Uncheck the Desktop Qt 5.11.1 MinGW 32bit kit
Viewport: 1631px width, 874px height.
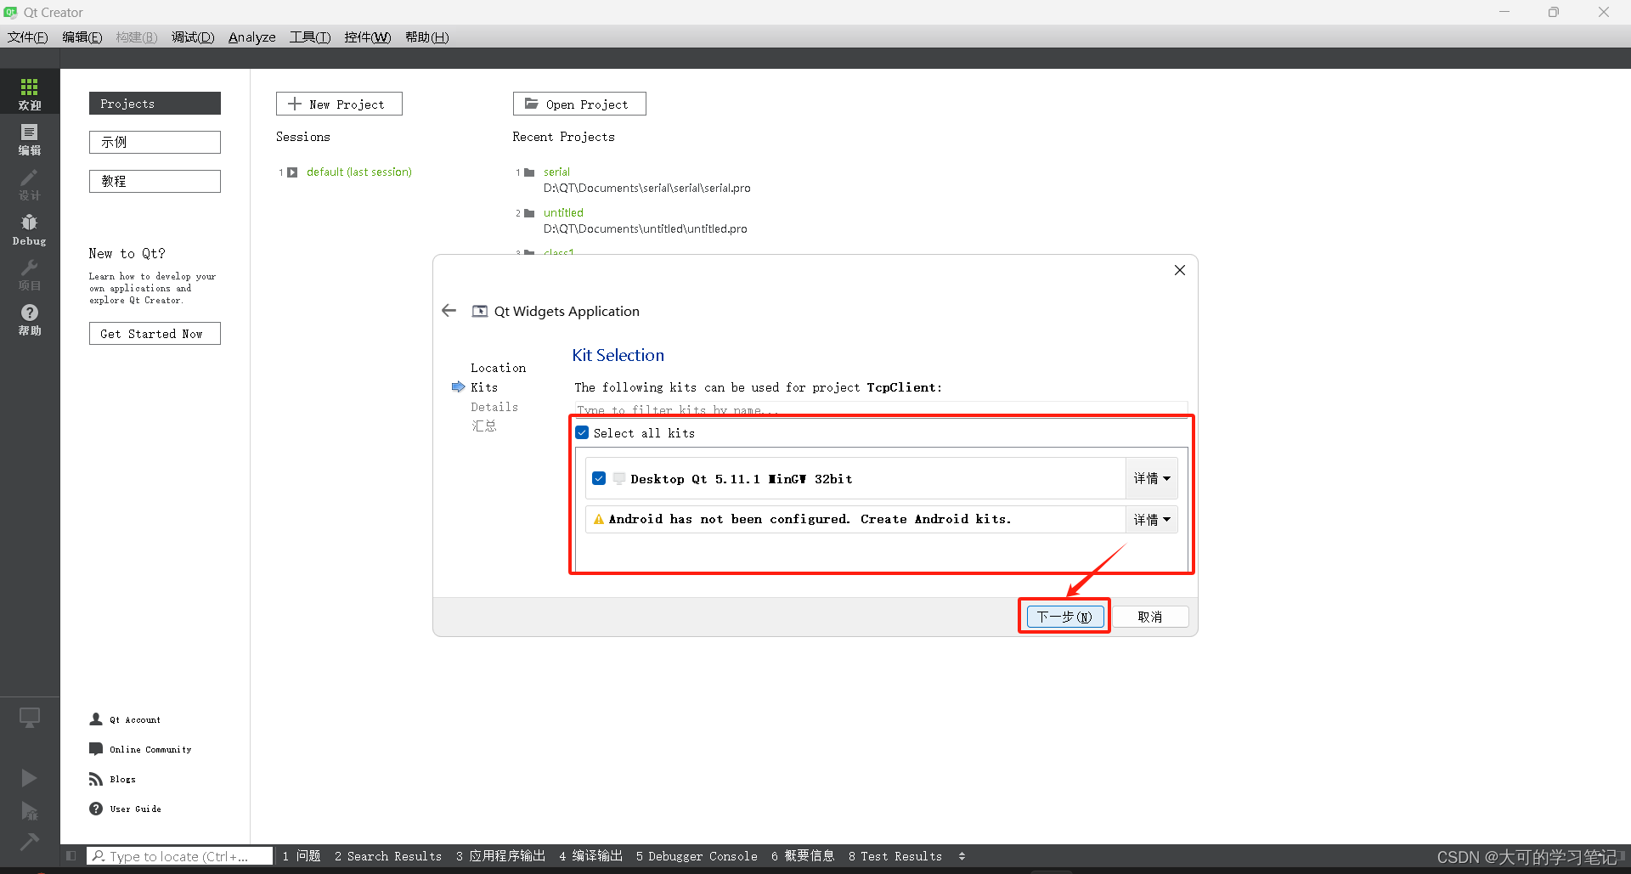click(x=599, y=478)
